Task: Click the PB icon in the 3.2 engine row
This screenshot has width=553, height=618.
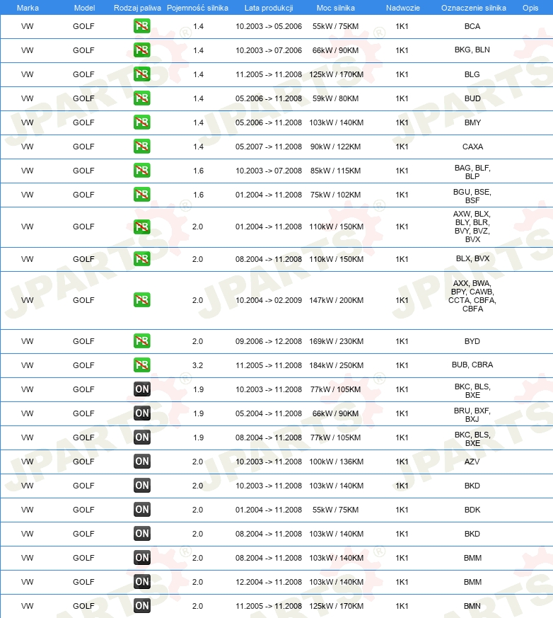Action: (141, 365)
